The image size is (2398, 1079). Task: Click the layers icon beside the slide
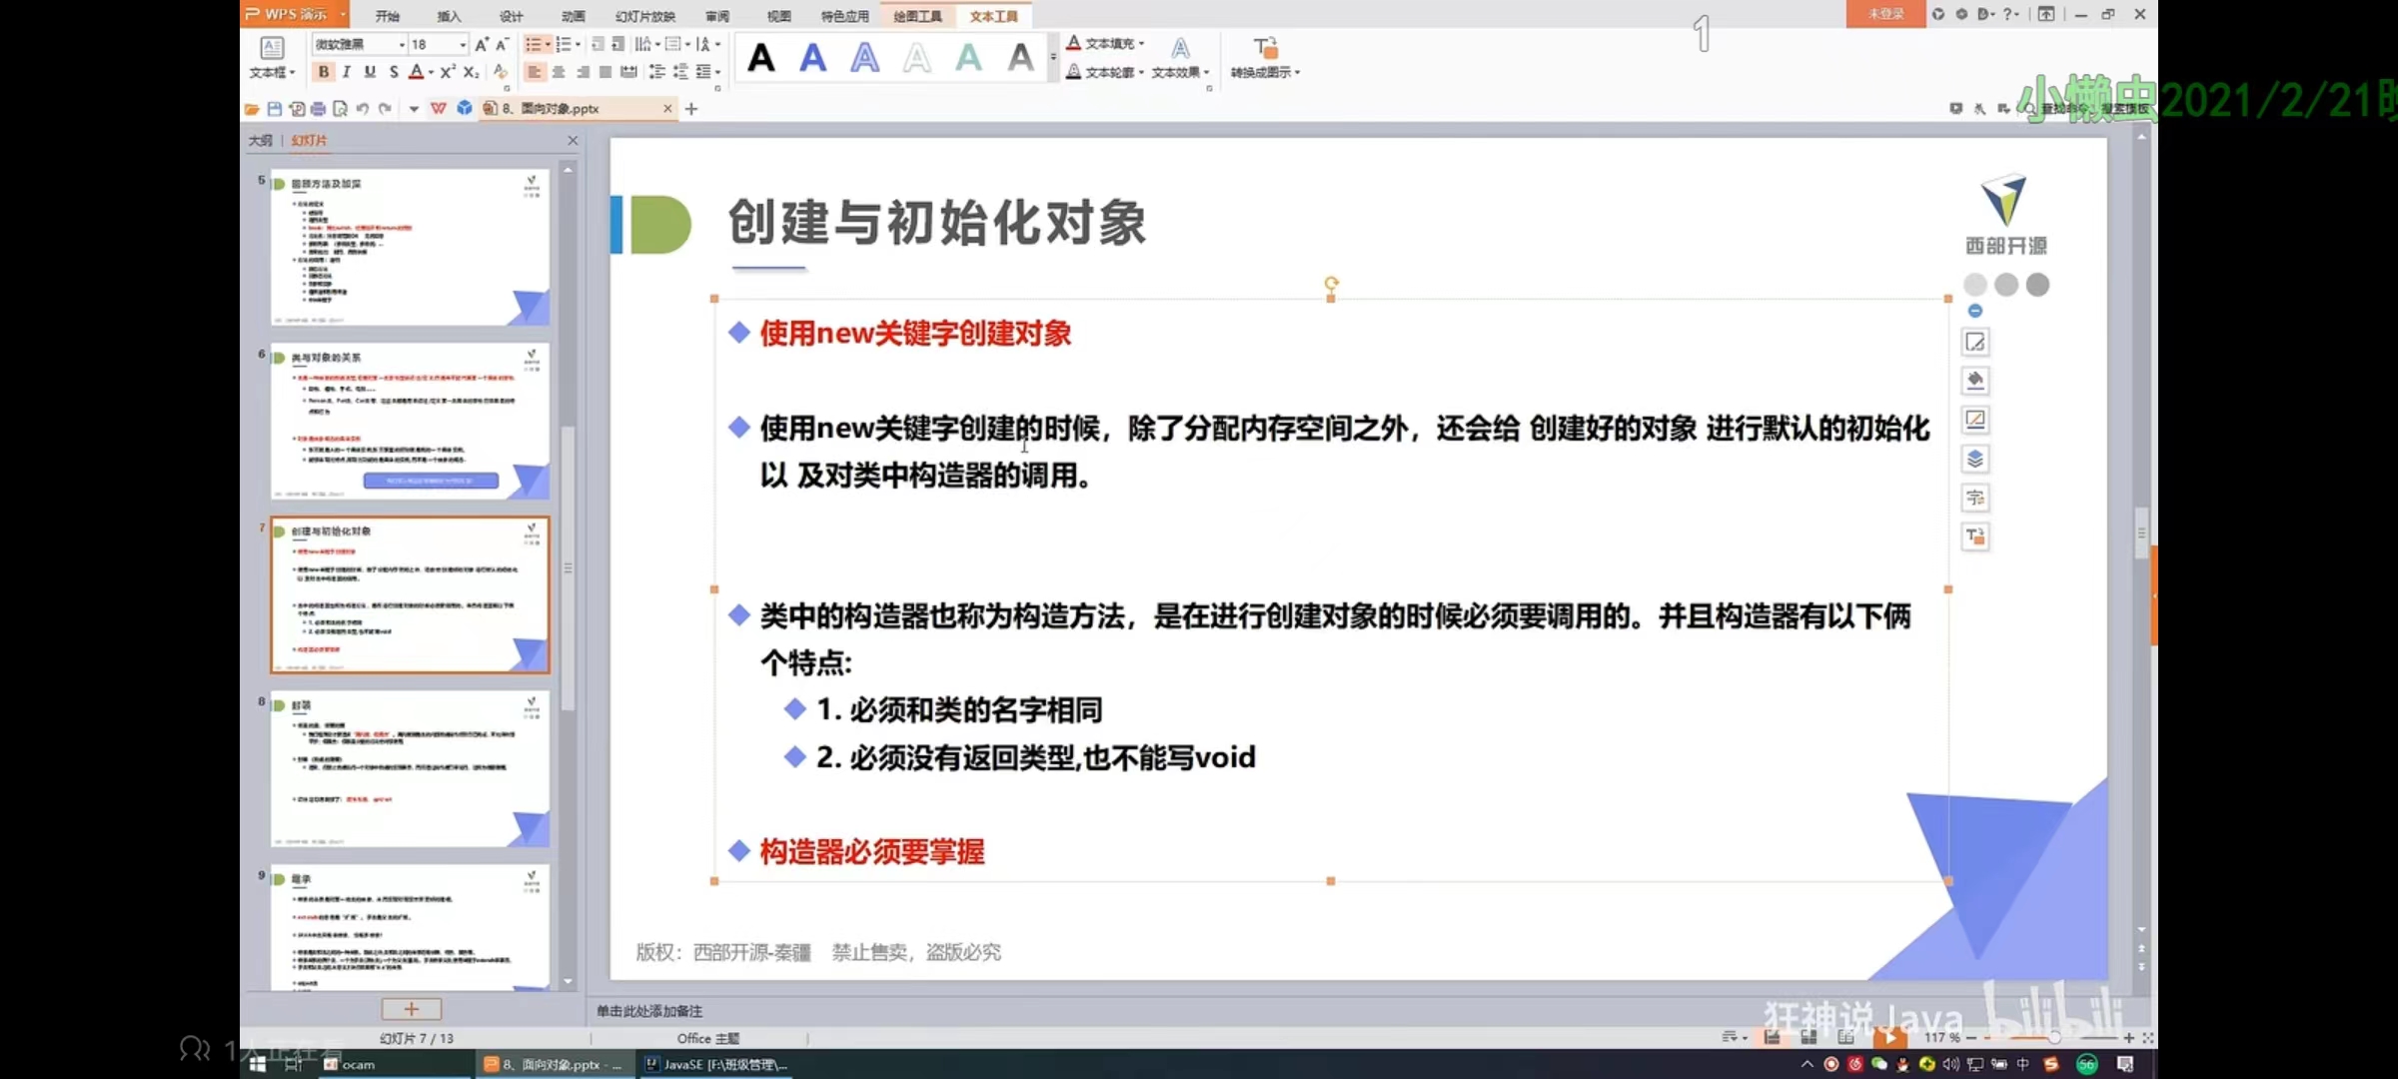1975,459
